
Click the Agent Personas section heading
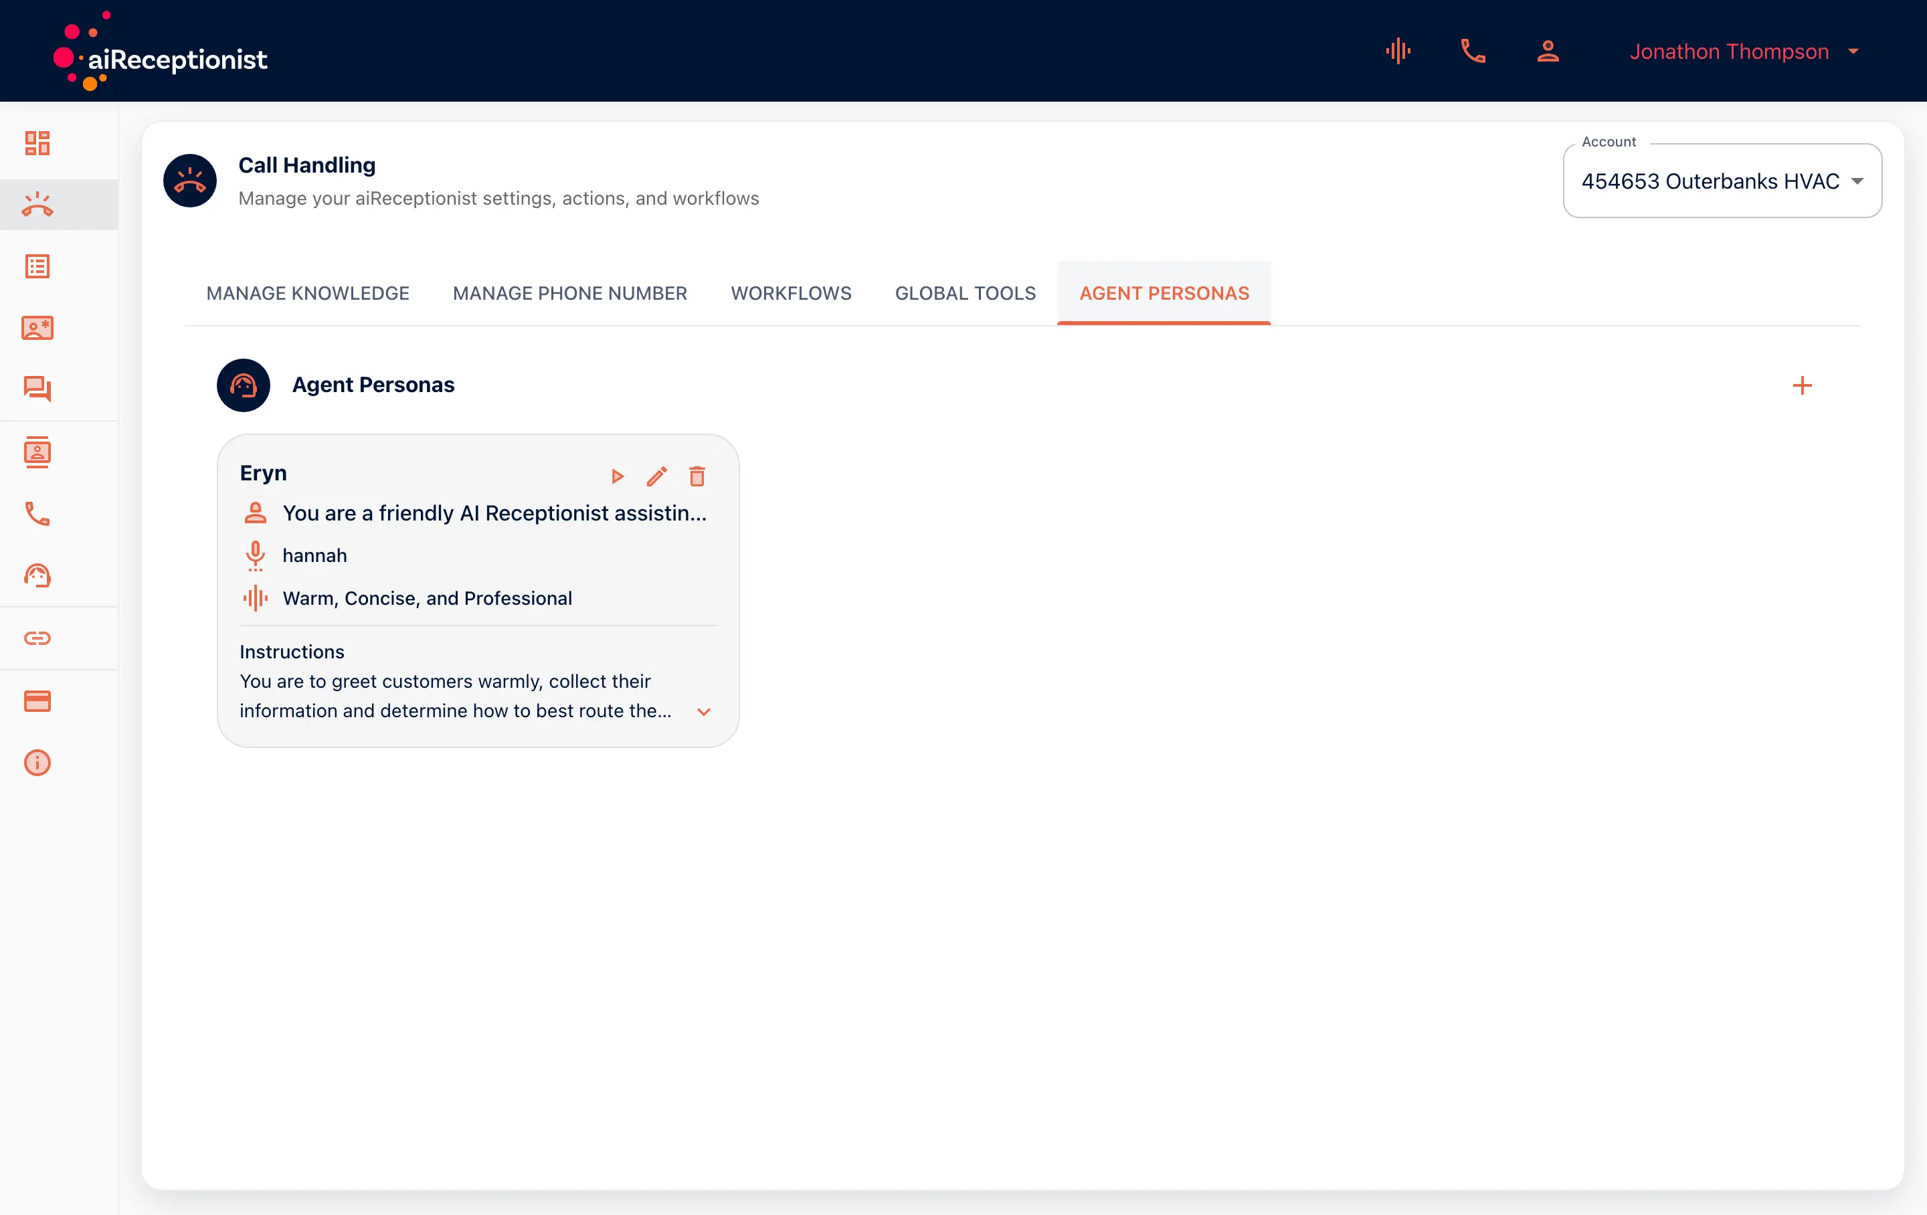373,385
